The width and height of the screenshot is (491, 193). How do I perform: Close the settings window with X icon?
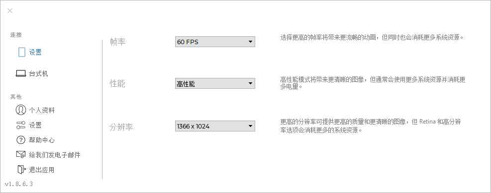point(10,10)
